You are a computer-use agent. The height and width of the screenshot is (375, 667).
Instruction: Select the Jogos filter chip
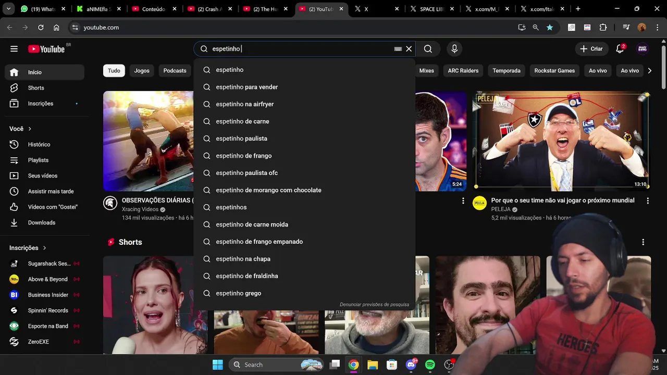click(142, 71)
